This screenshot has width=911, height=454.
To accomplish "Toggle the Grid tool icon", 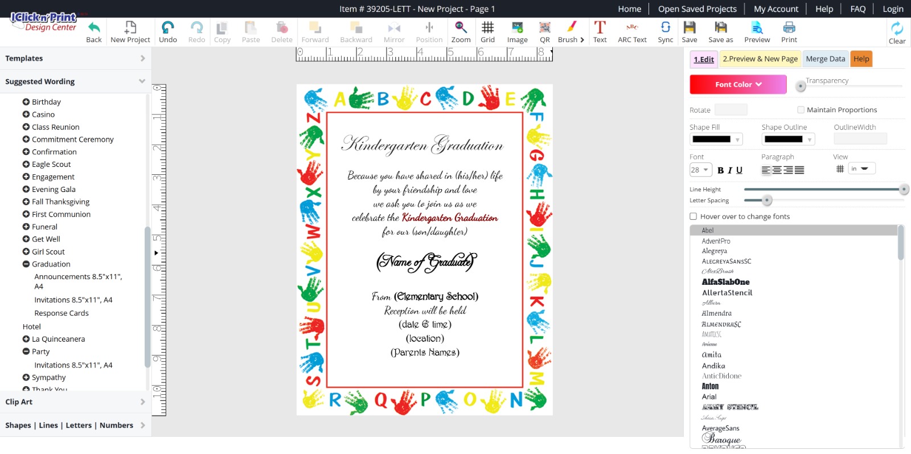I will point(487,28).
